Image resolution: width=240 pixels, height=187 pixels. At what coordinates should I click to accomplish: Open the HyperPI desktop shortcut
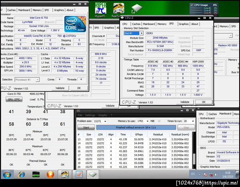point(100,10)
